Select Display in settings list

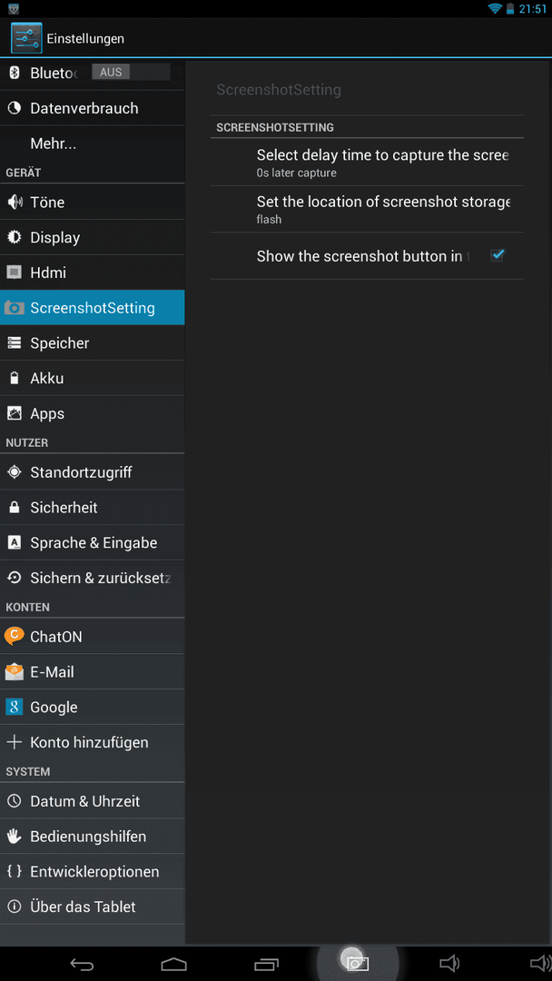click(x=93, y=237)
